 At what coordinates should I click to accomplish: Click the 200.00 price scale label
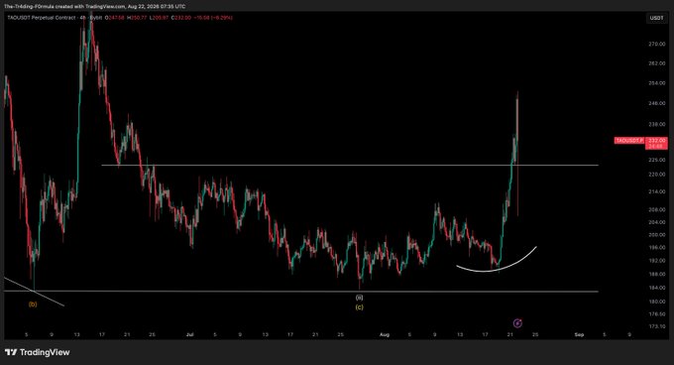click(656, 235)
